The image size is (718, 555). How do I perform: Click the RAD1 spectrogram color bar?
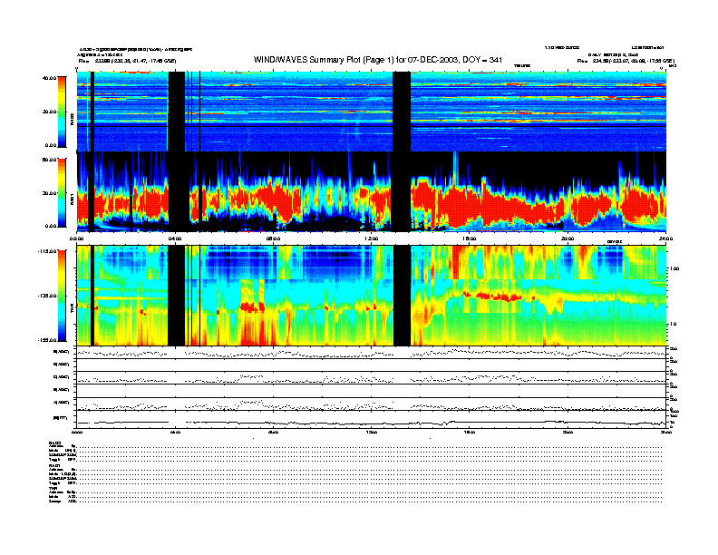62,192
